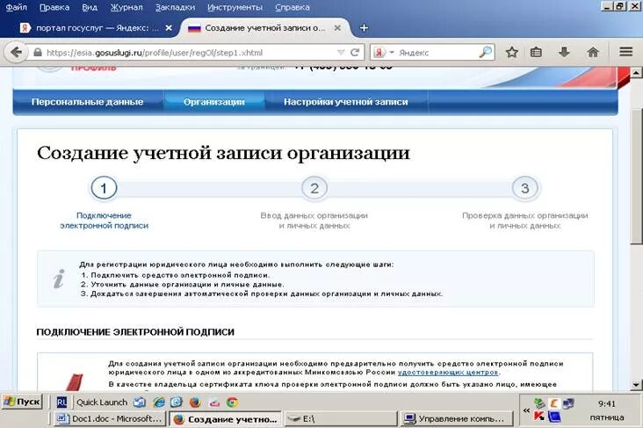Bookmark this page with the star icon
This screenshot has height=428, width=643.
[511, 52]
